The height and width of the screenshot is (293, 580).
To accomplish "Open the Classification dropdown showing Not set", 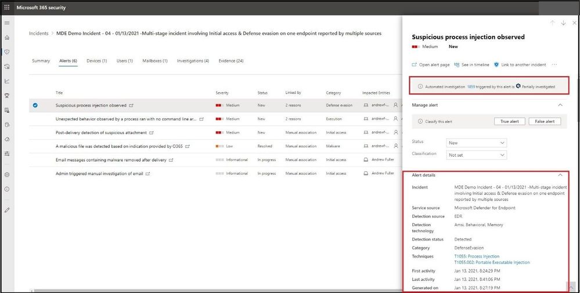I will [477, 155].
